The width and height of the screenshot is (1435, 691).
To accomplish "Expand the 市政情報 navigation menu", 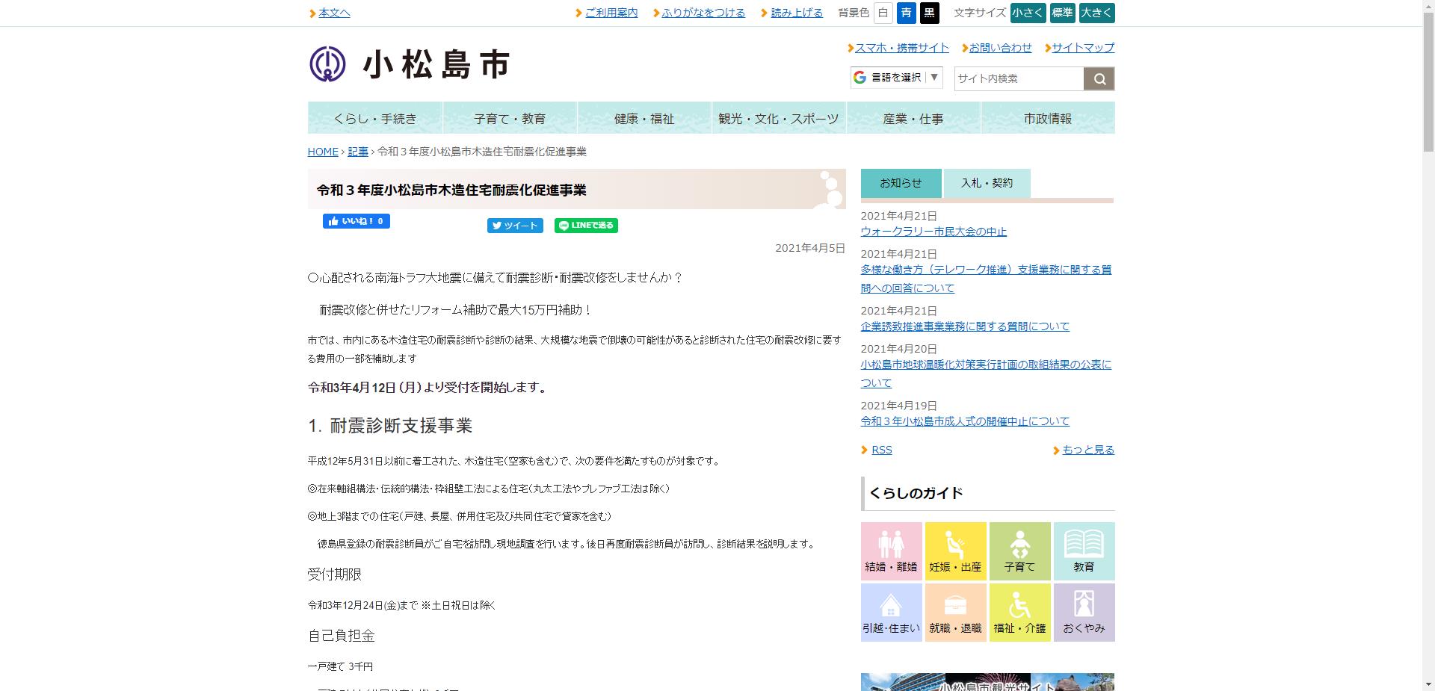I will pos(1048,117).
